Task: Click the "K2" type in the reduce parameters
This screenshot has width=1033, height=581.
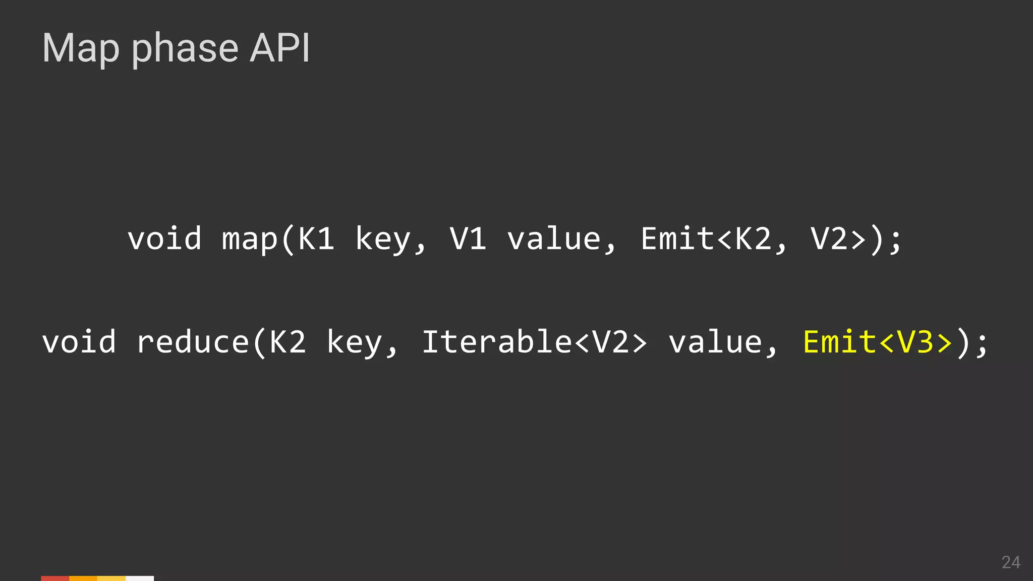Action: 288,342
